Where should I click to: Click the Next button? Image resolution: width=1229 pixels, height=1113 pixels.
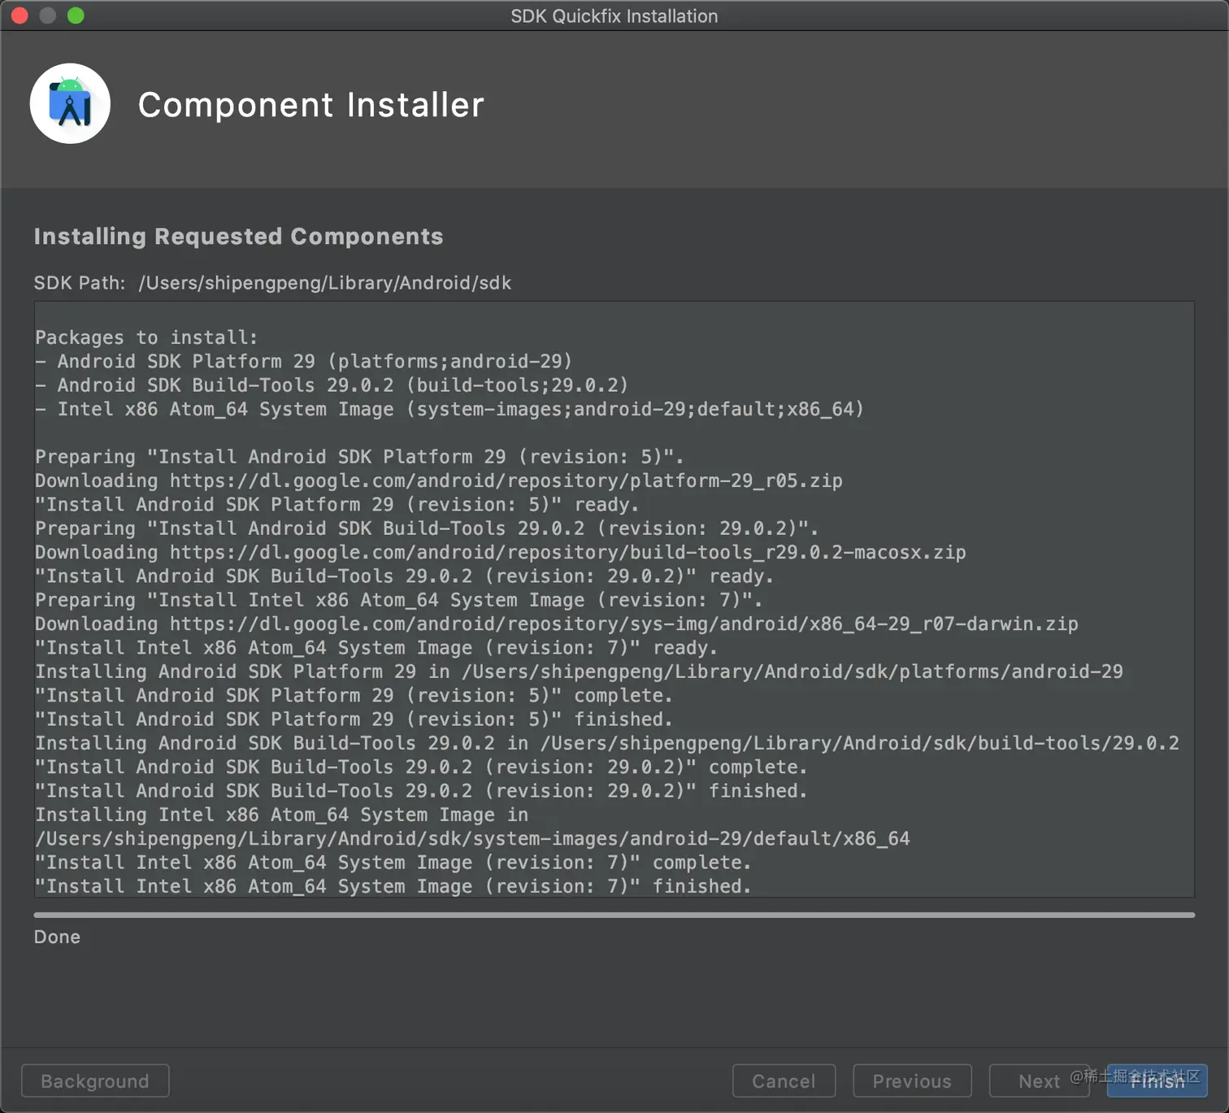(1039, 1080)
